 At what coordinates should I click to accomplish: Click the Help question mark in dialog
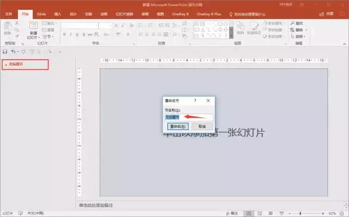(x=195, y=101)
